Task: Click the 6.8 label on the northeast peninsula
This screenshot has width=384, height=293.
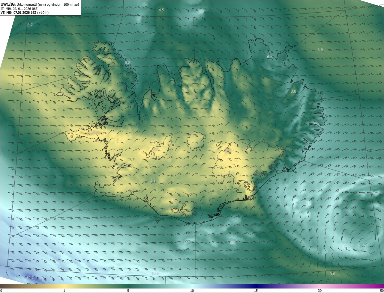Action: [x=270, y=57]
